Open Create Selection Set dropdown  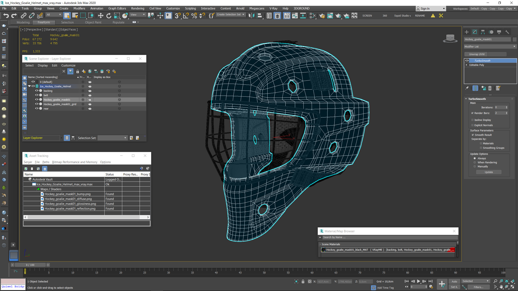231,15
